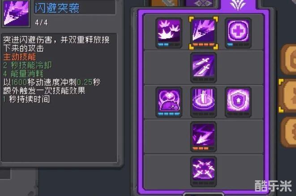Select the healing cross skill icon
Image resolution: width=296 pixels, height=196 pixels.
238,33
